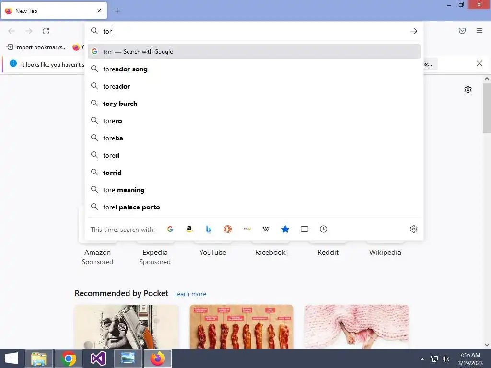Search bookmarks via the star icon
Screen dimensions: 491x368
point(285,229)
